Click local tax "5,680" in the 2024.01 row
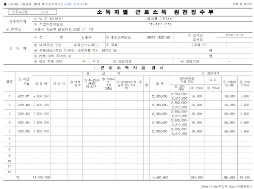Viewport: 254px width, 189px height. point(245,96)
